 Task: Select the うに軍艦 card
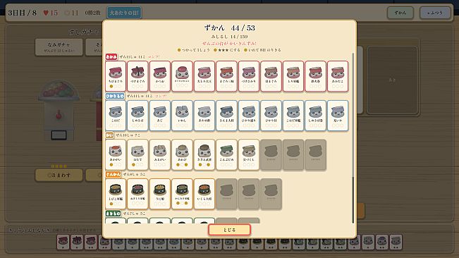tap(160, 194)
